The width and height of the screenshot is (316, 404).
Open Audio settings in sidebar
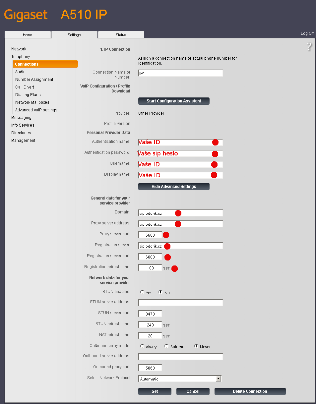coord(20,72)
